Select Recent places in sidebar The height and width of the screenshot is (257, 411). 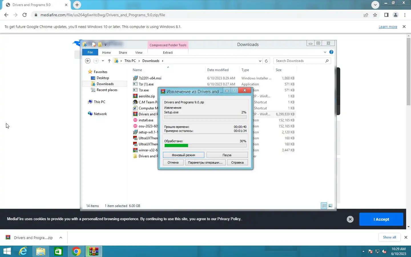click(107, 90)
